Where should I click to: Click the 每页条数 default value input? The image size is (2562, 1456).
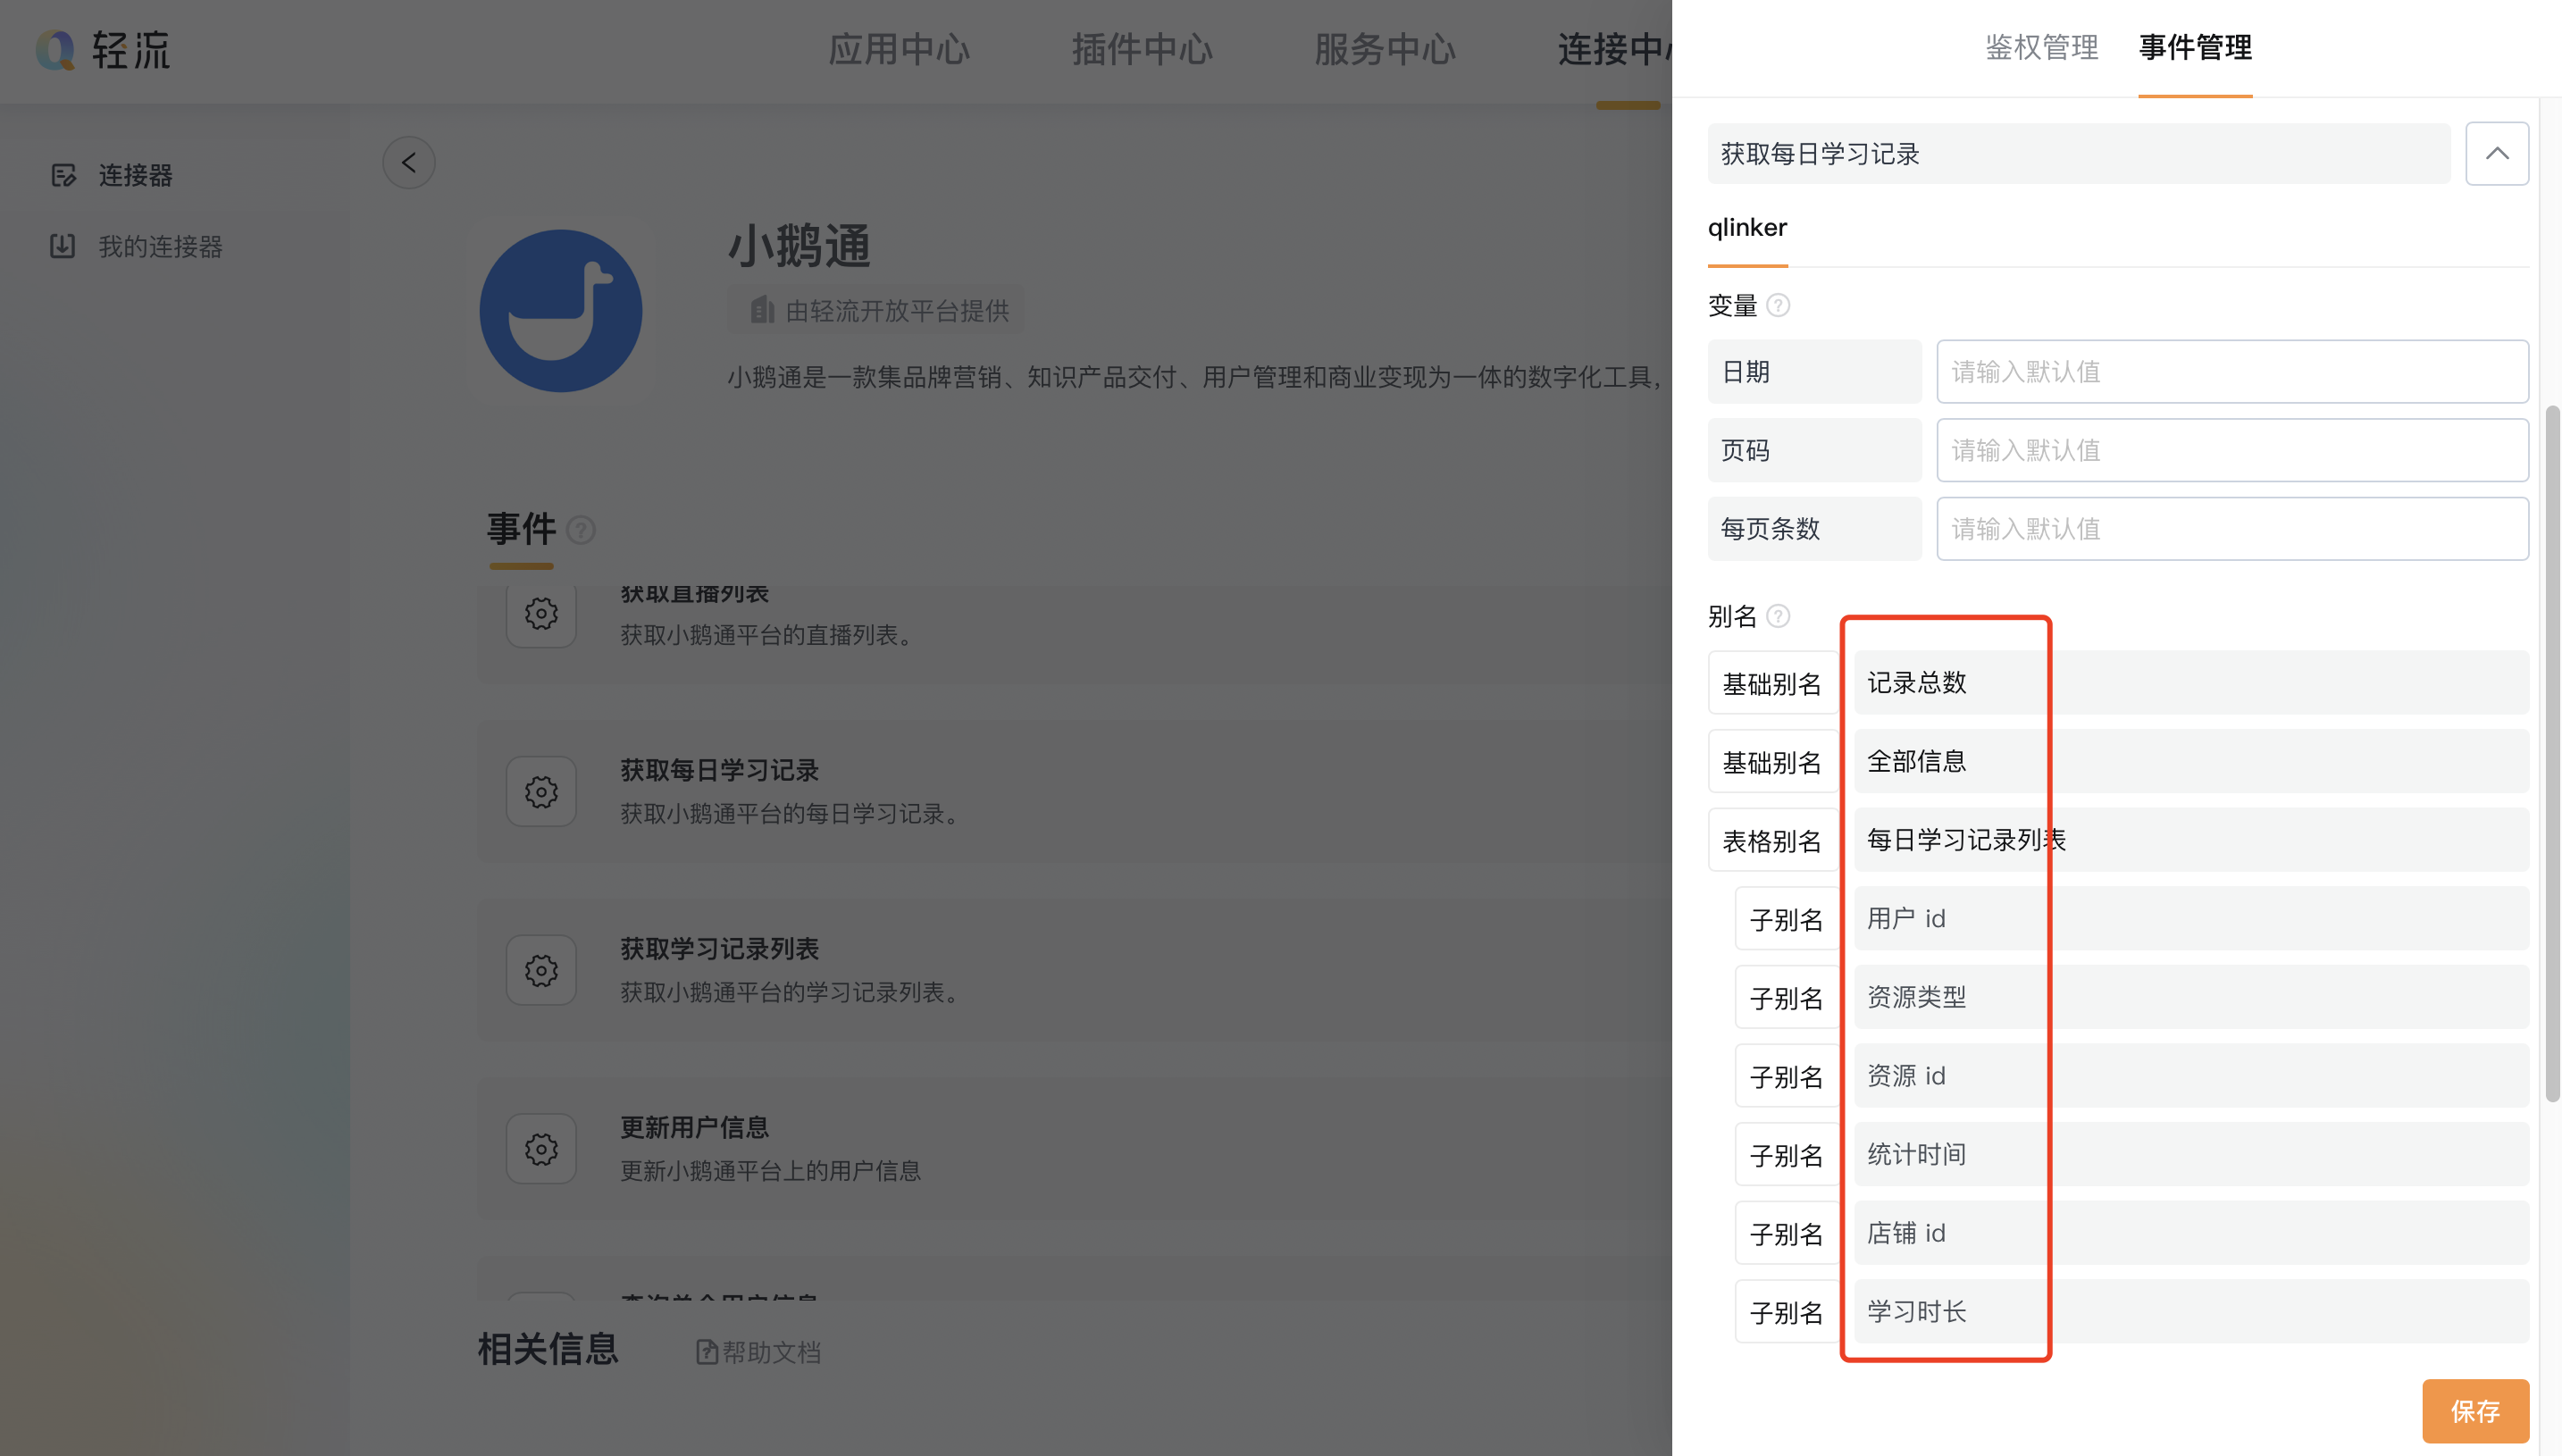[x=2232, y=529]
